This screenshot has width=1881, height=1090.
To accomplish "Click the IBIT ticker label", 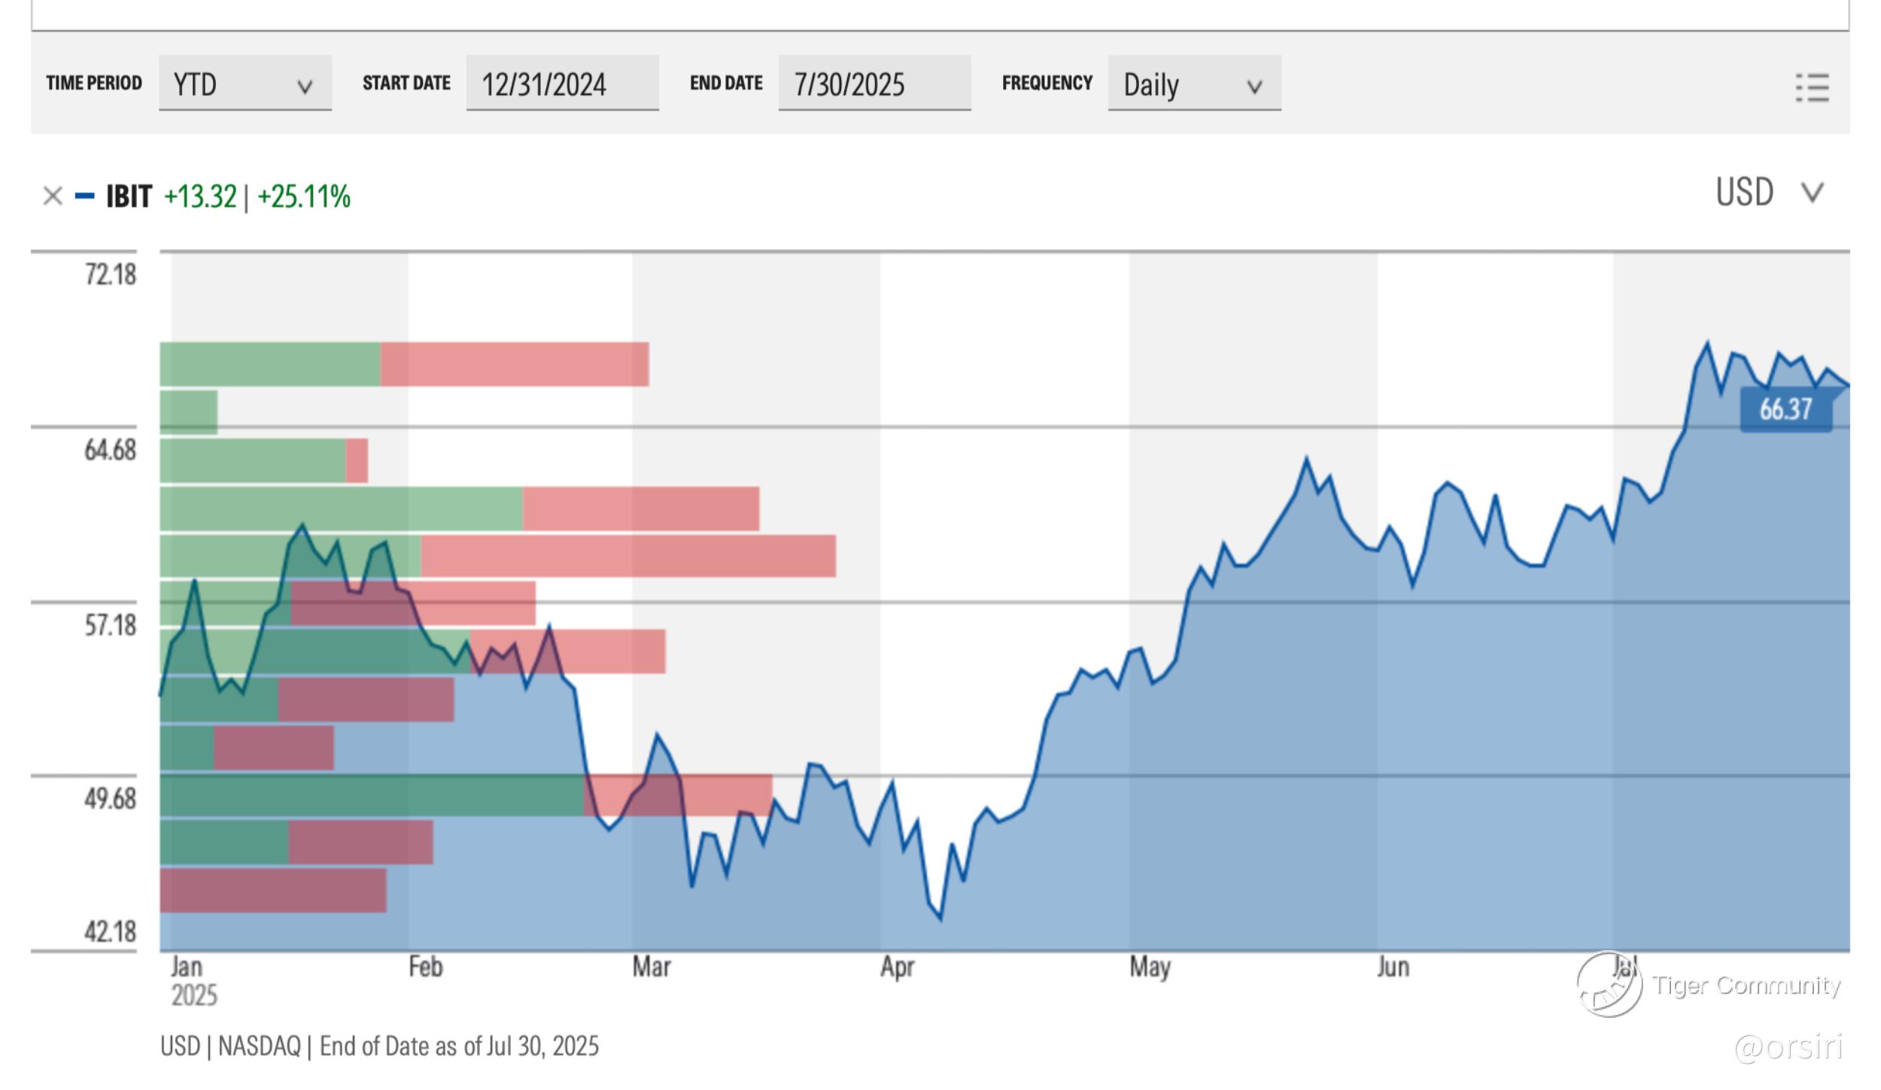I will point(129,196).
